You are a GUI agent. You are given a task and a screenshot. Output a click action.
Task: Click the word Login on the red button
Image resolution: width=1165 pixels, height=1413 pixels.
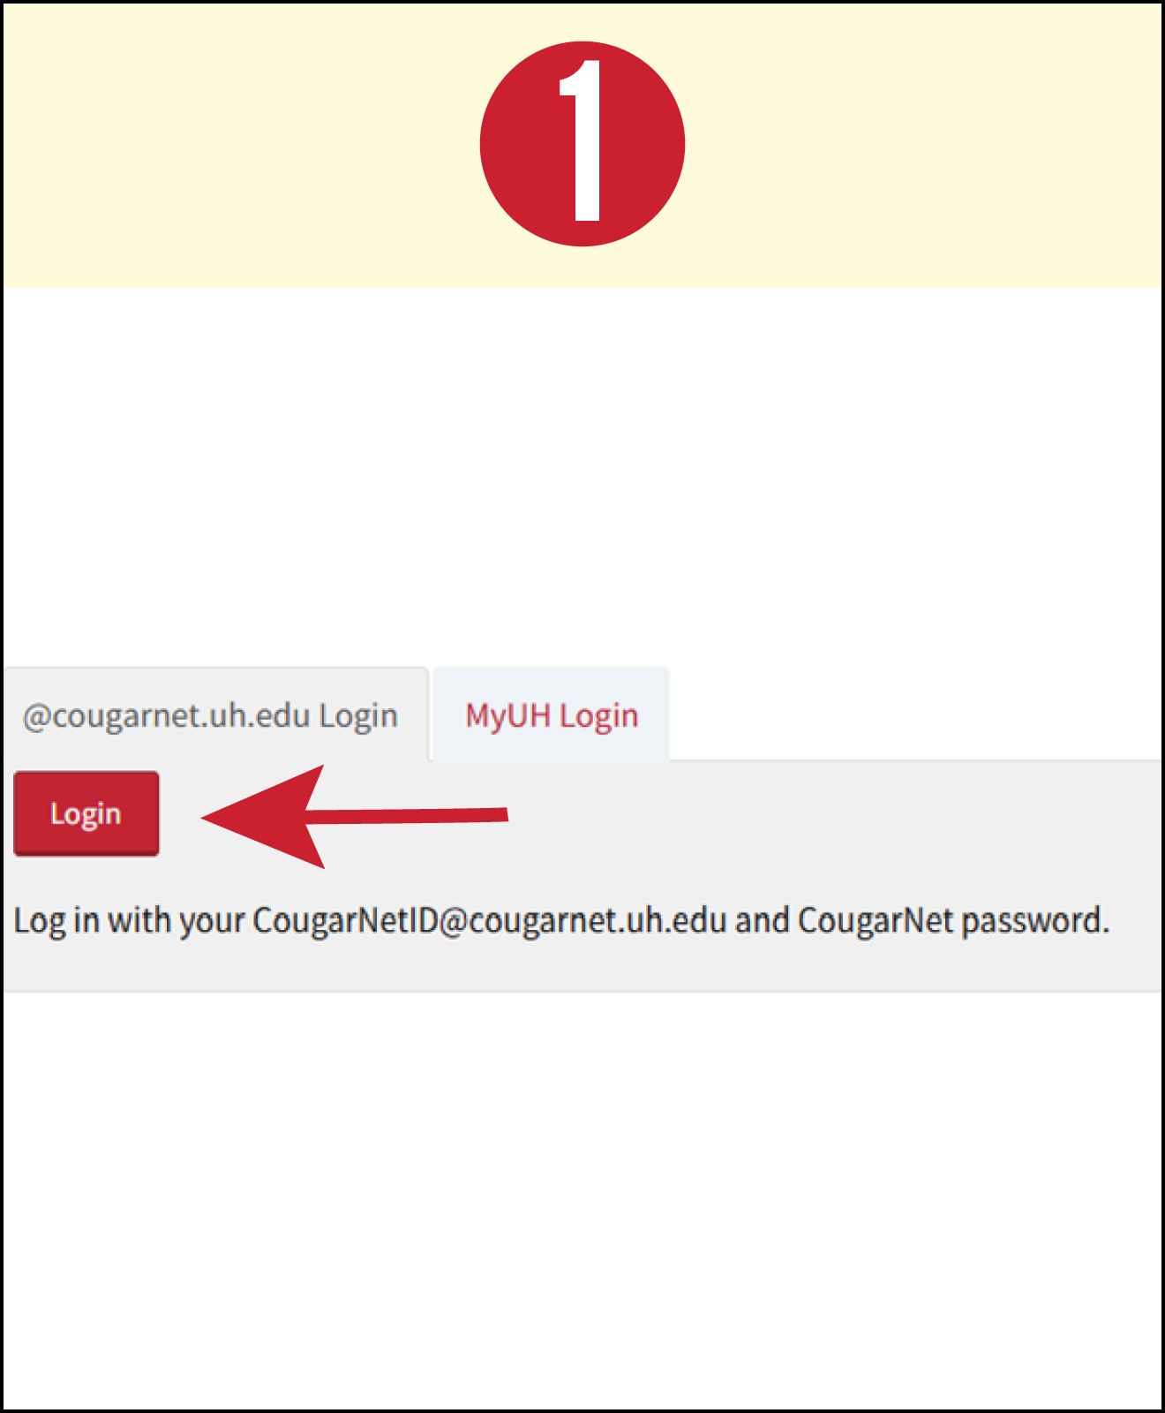86,814
